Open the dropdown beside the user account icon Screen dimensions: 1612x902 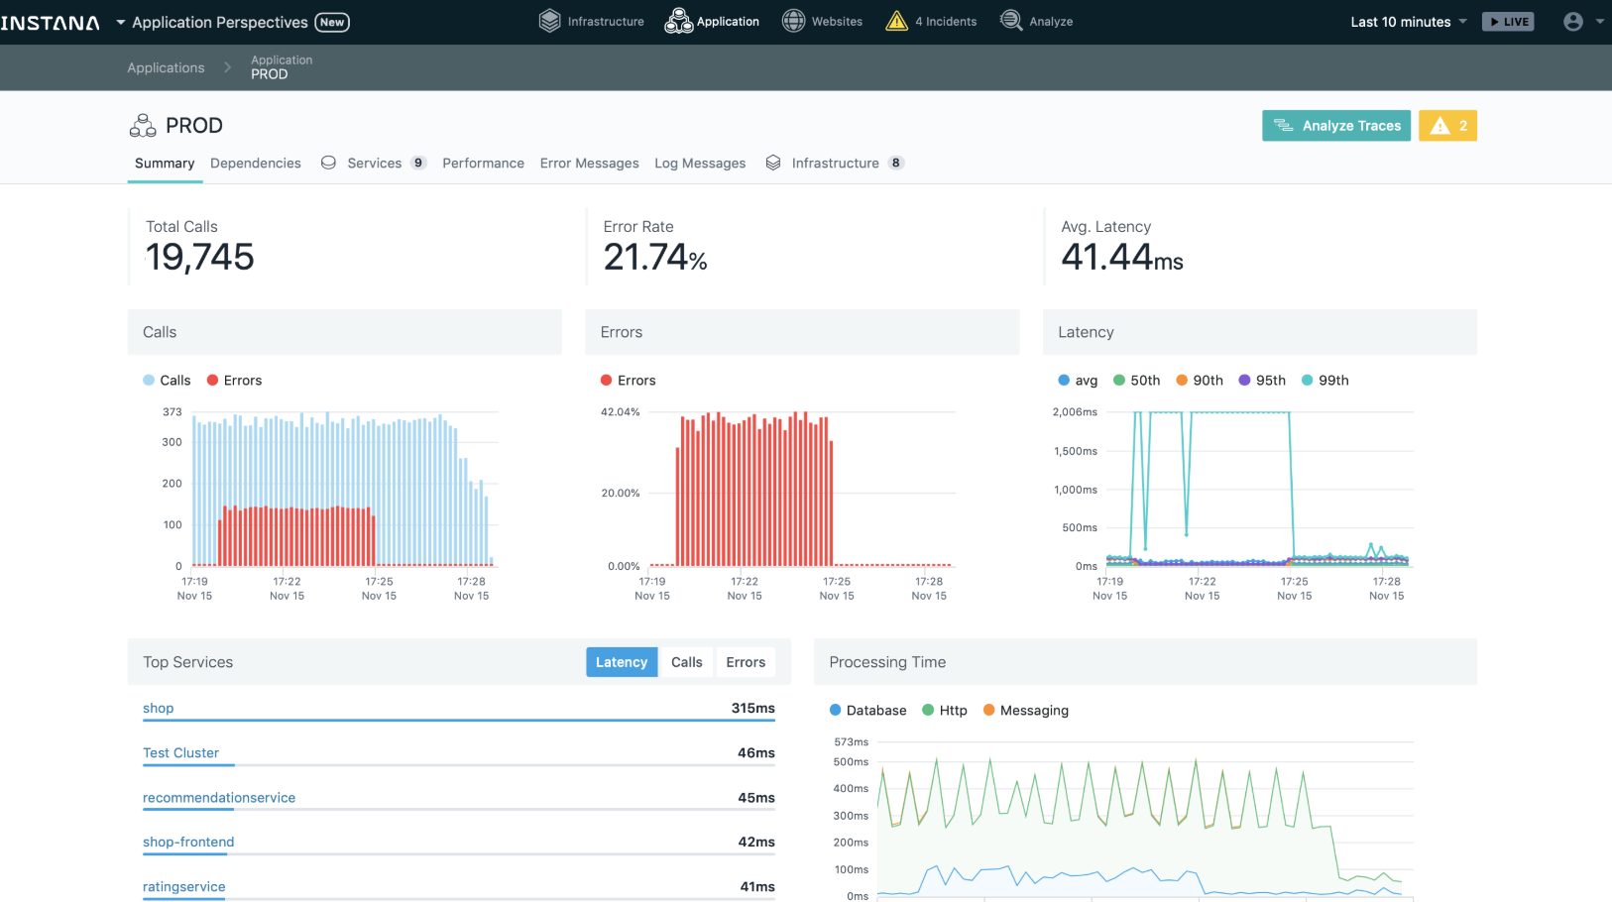(x=1599, y=21)
